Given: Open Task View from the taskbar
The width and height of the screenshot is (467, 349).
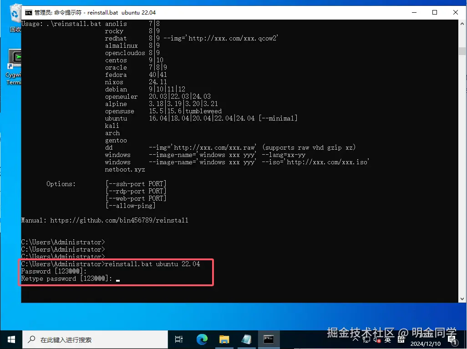Looking at the screenshot, I should [179, 339].
